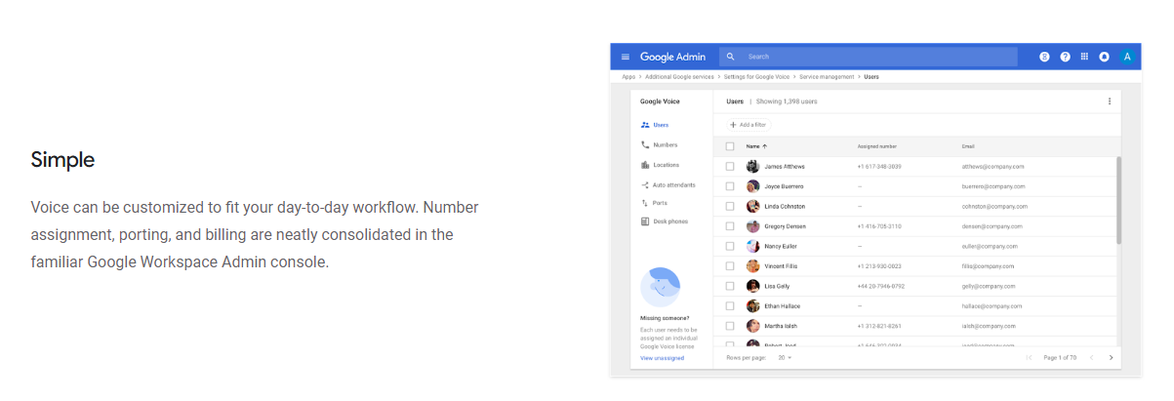The width and height of the screenshot is (1174, 401).
Task: Check the box for Vincent Fills
Action: click(730, 266)
